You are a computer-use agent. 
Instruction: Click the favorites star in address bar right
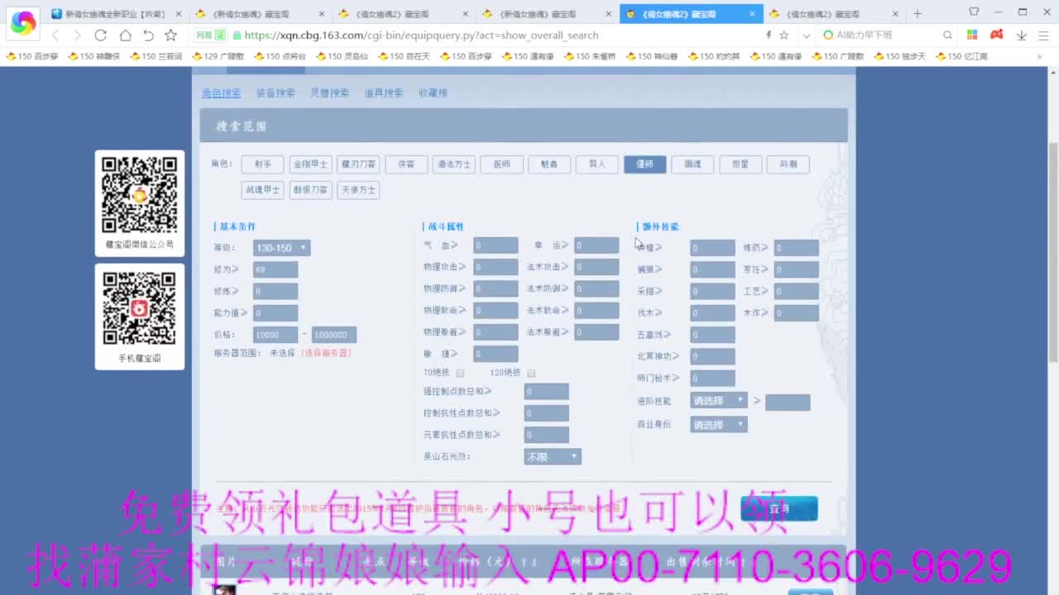784,36
